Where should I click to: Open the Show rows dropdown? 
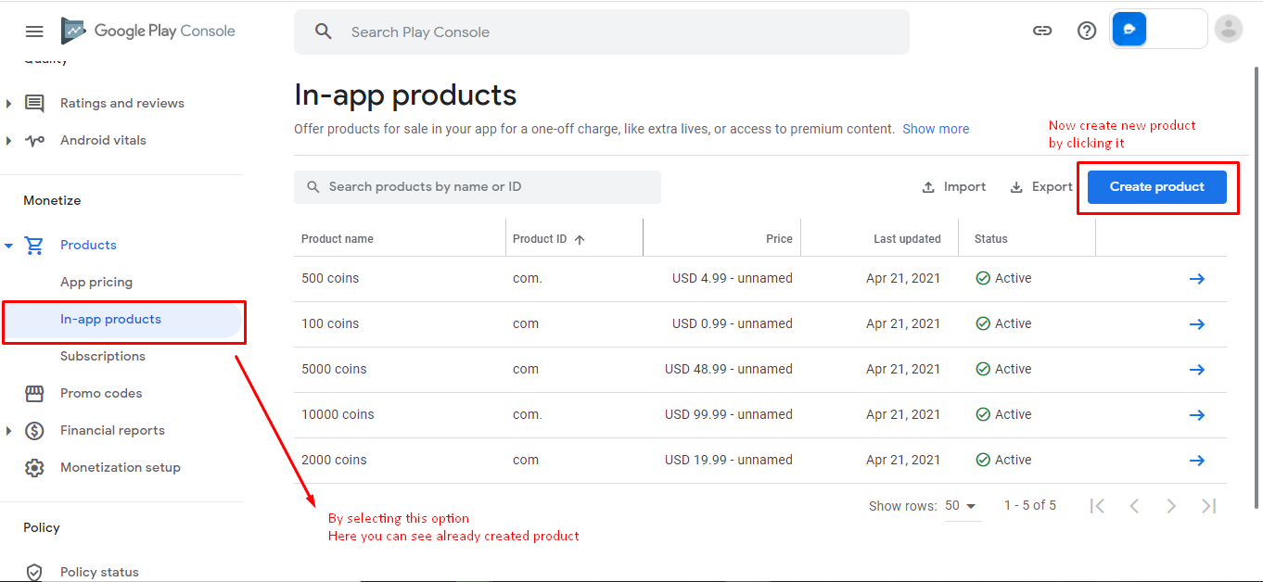pos(962,506)
